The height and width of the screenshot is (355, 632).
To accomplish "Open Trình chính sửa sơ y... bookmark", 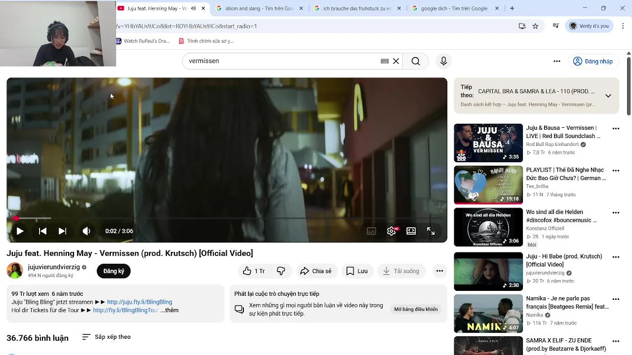I will tap(206, 41).
